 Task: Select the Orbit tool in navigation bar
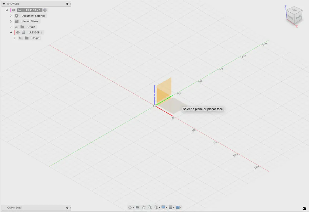(x=130, y=207)
